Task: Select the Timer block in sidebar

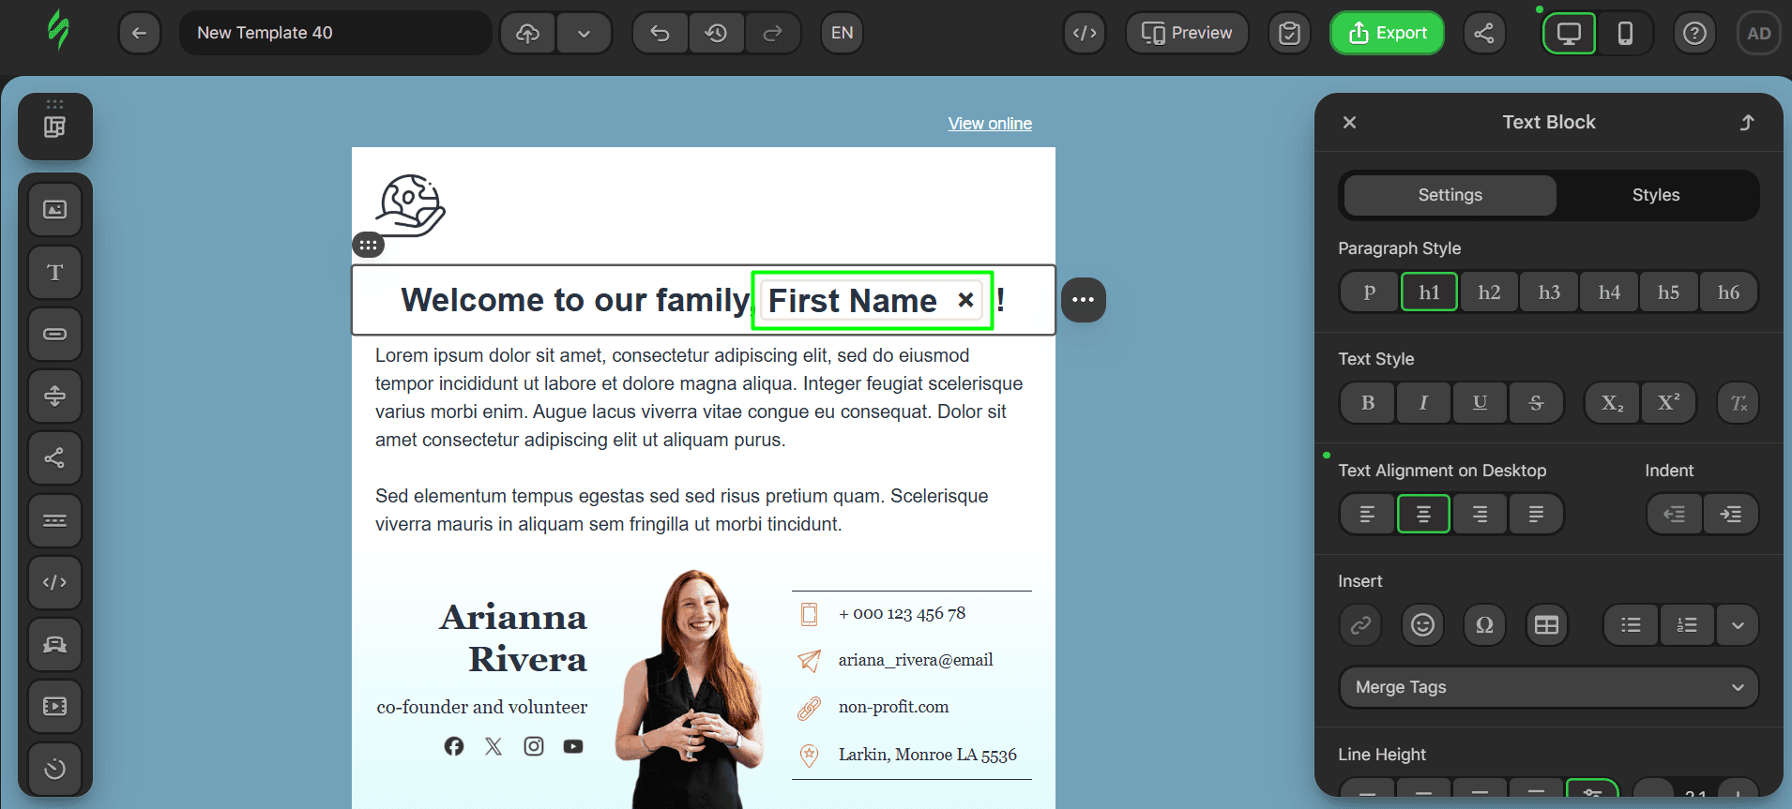Action: point(55,769)
